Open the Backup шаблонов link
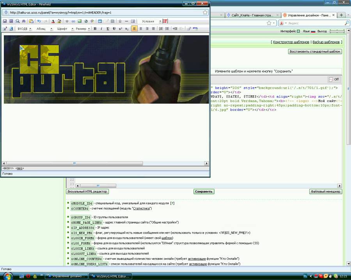 [326, 42]
